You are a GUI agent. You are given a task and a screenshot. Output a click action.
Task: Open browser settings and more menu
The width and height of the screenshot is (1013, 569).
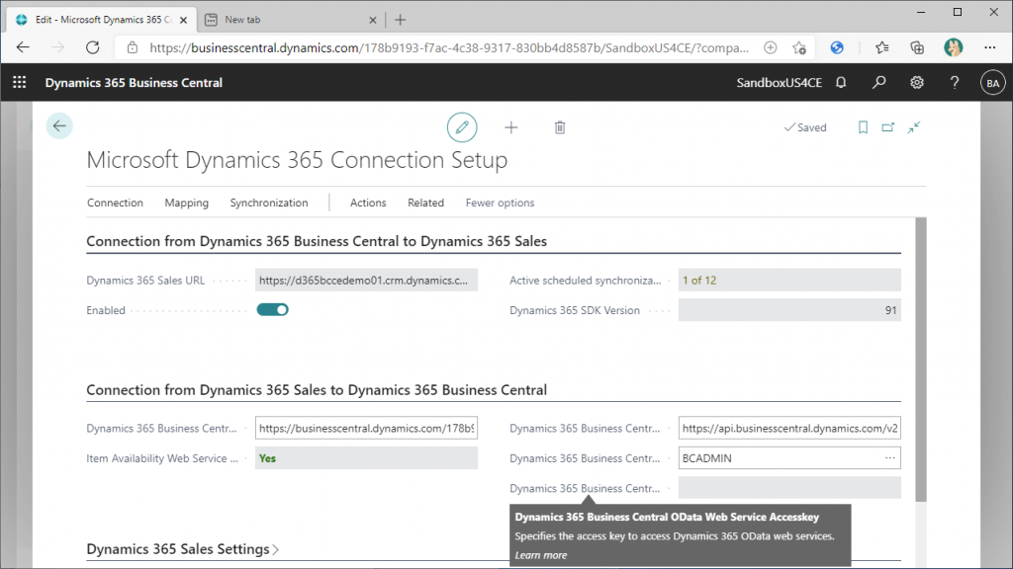(989, 47)
